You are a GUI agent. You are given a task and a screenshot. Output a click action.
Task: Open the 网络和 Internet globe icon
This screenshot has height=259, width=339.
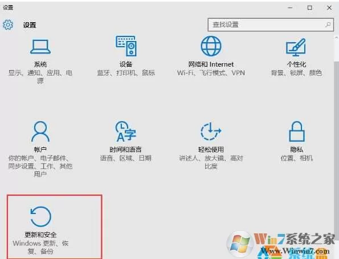pos(211,46)
